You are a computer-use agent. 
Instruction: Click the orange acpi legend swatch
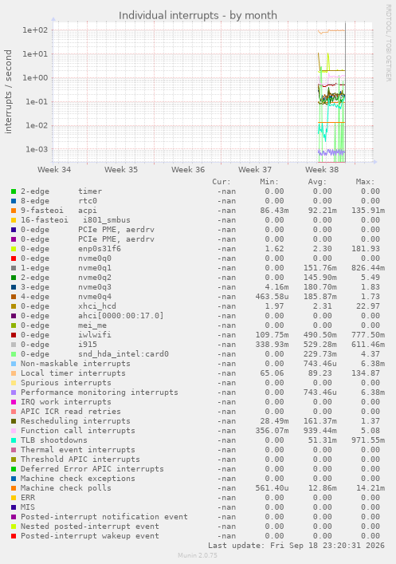coord(14,211)
